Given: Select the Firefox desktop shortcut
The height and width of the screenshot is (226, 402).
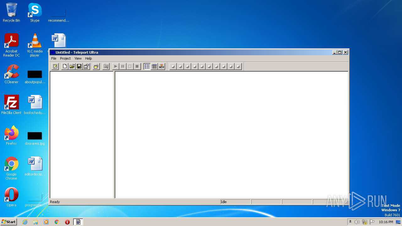Looking at the screenshot, I should (11, 136).
